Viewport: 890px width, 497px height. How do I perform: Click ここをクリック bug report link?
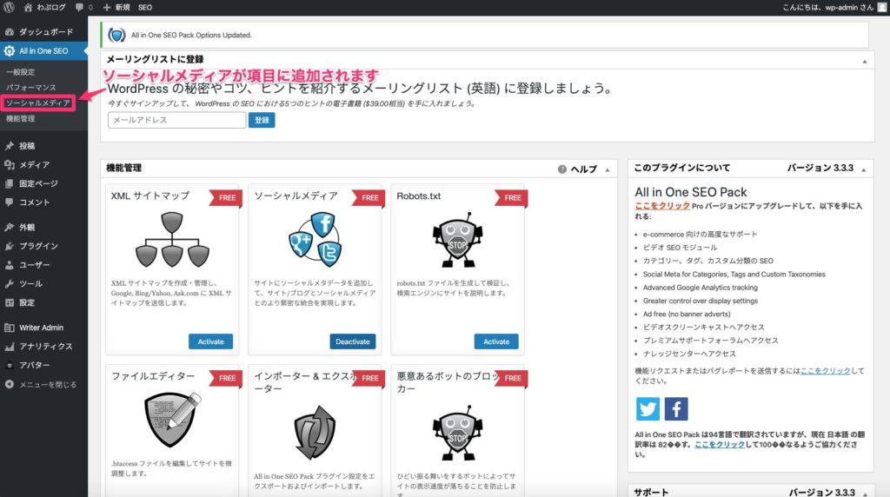826,370
